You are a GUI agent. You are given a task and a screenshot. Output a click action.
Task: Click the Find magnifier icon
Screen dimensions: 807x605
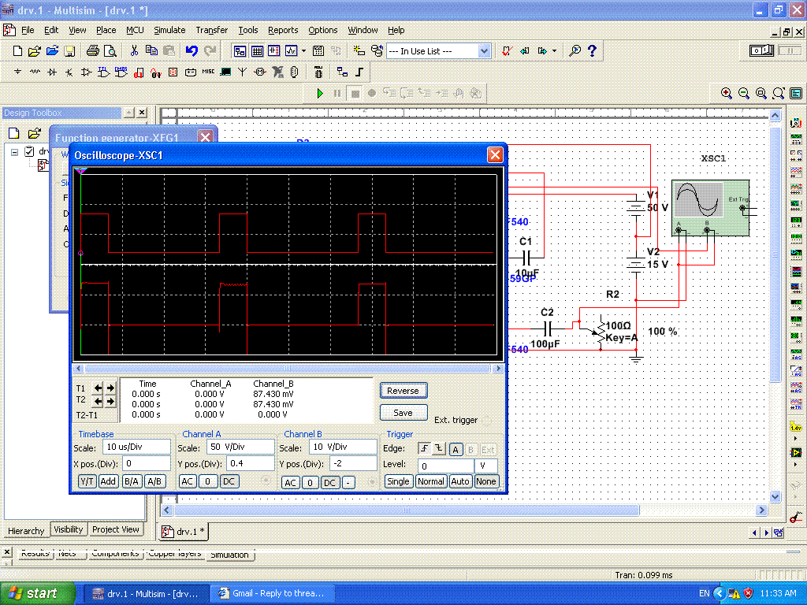coord(575,50)
